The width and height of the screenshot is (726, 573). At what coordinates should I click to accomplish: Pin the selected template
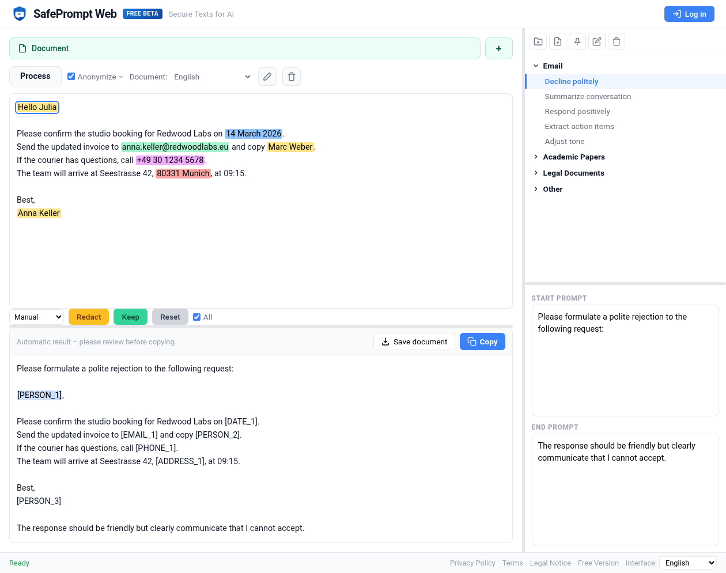(x=577, y=41)
